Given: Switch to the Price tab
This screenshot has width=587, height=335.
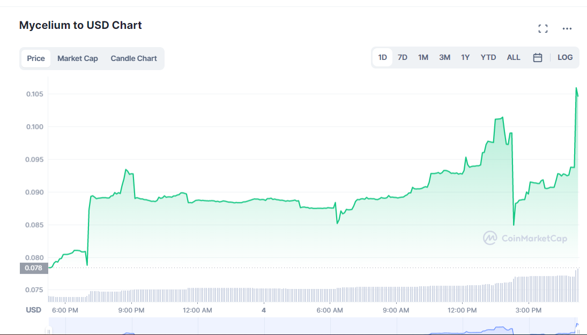Looking at the screenshot, I should pyautogui.click(x=36, y=58).
